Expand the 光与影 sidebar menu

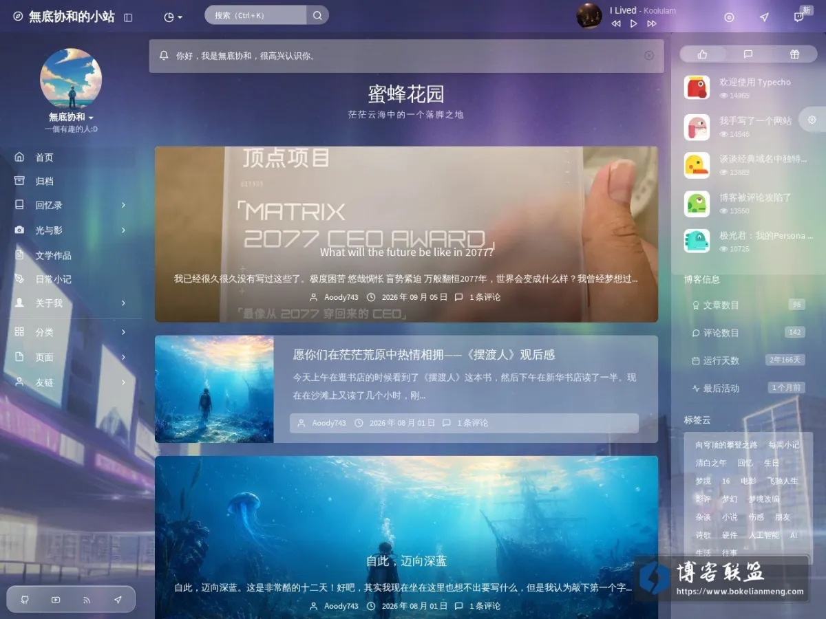tap(71, 230)
